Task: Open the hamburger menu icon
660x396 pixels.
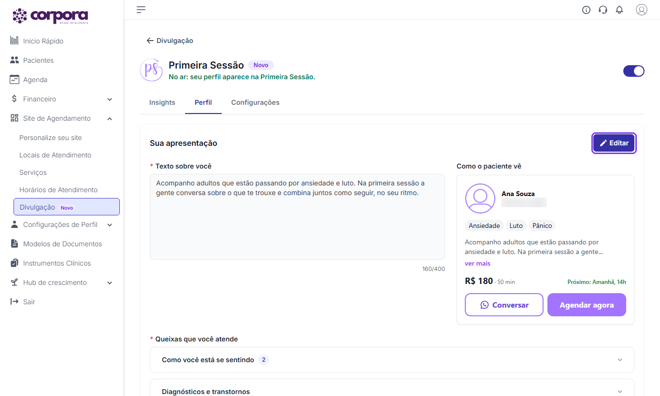Action: (141, 10)
